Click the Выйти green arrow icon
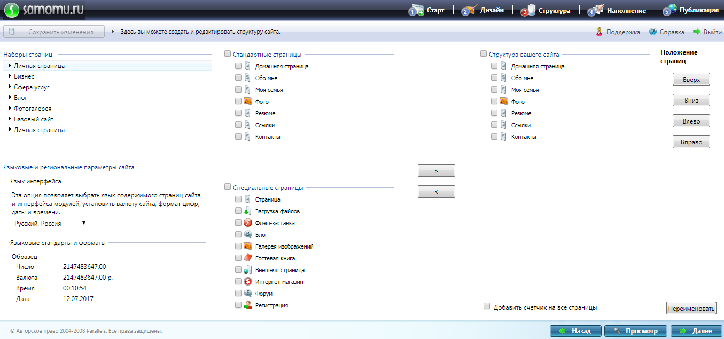Viewport: 724px width, 339px height. 697,32
